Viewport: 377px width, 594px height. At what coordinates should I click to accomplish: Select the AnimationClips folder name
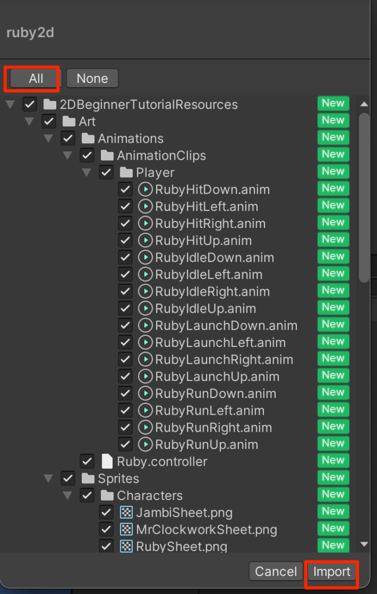[x=161, y=155]
